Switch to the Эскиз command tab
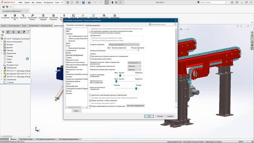Viewport: 254px width, 143px height. click(24, 25)
